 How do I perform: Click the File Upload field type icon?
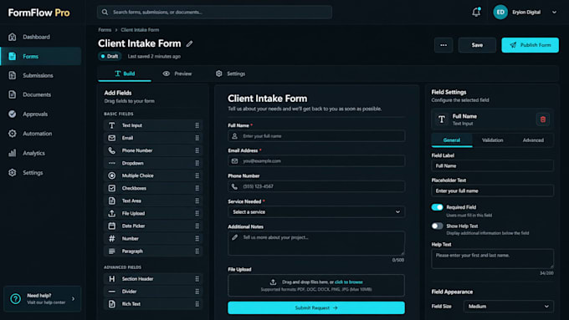pyautogui.click(x=112, y=213)
